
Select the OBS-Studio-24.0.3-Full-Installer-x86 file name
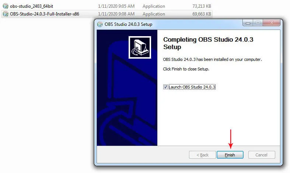(x=45, y=14)
